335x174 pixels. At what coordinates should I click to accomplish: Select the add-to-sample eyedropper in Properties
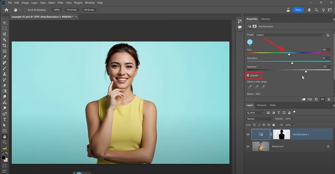(x=257, y=87)
